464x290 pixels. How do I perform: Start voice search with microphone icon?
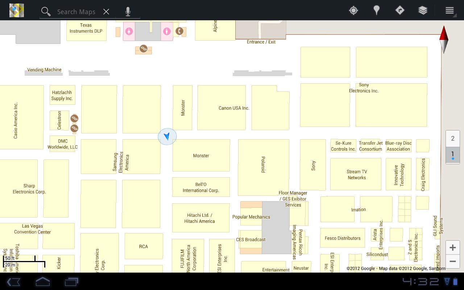coord(128,12)
